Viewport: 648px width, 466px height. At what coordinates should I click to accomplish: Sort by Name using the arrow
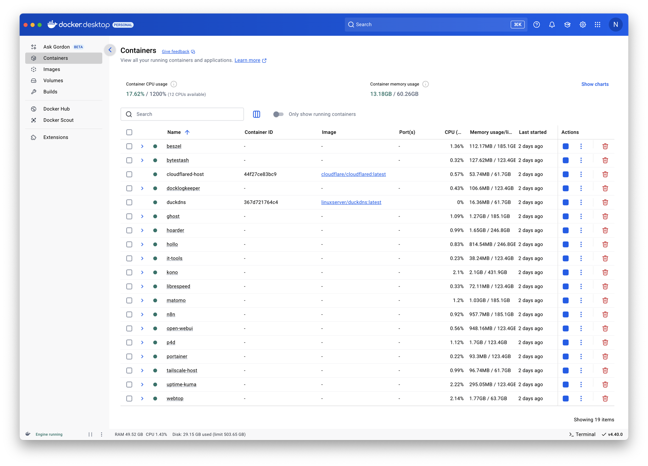(x=187, y=132)
